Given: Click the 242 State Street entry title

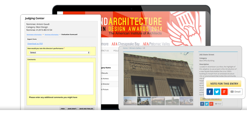Looking at the screenshot, I should [x=207, y=55].
